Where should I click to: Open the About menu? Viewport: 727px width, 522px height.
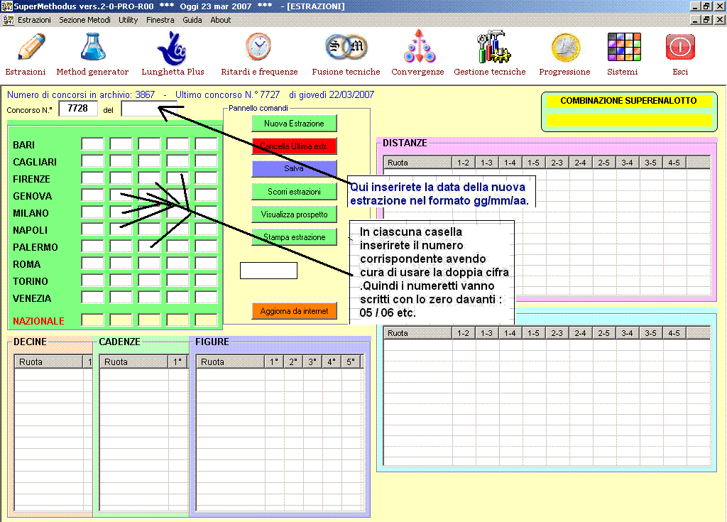(x=220, y=20)
